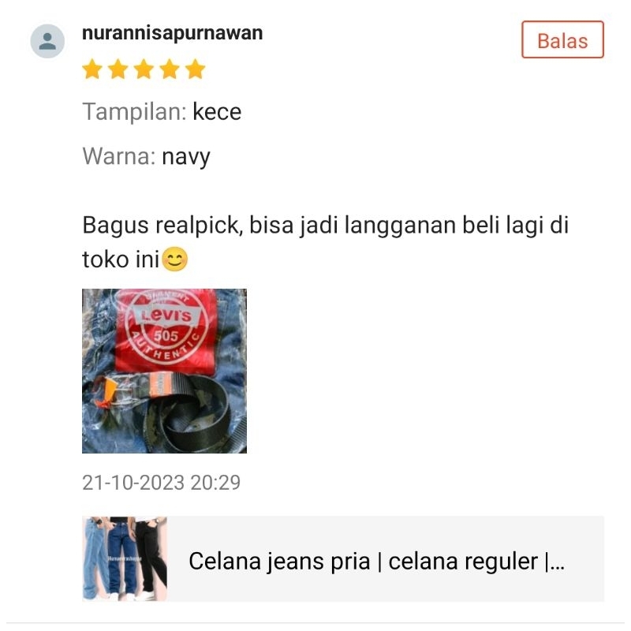Image resolution: width=631 pixels, height=631 pixels.
Task: Click the reviewer's default avatar icon
Action: pyautogui.click(x=47, y=41)
